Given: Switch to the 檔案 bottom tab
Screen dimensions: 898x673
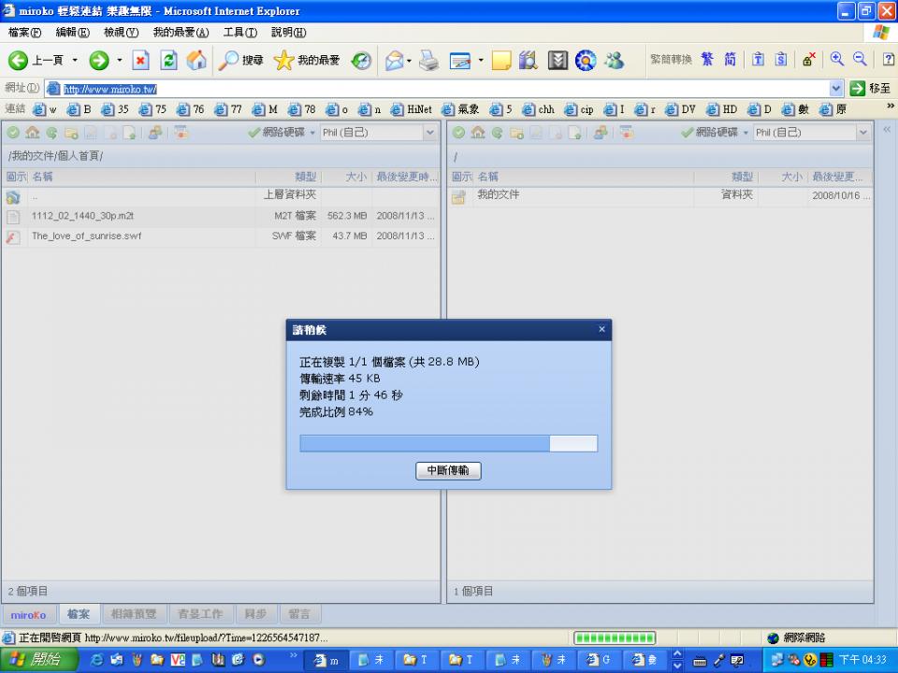Looking at the screenshot, I should 79,614.
